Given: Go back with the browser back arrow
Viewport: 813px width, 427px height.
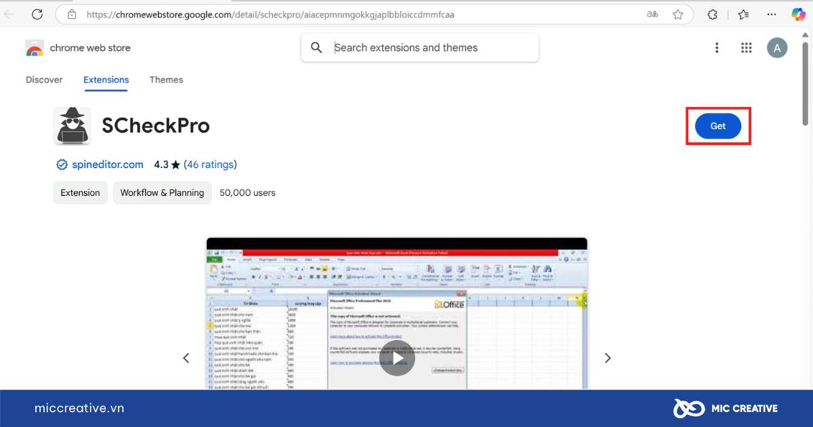Looking at the screenshot, I should point(10,14).
